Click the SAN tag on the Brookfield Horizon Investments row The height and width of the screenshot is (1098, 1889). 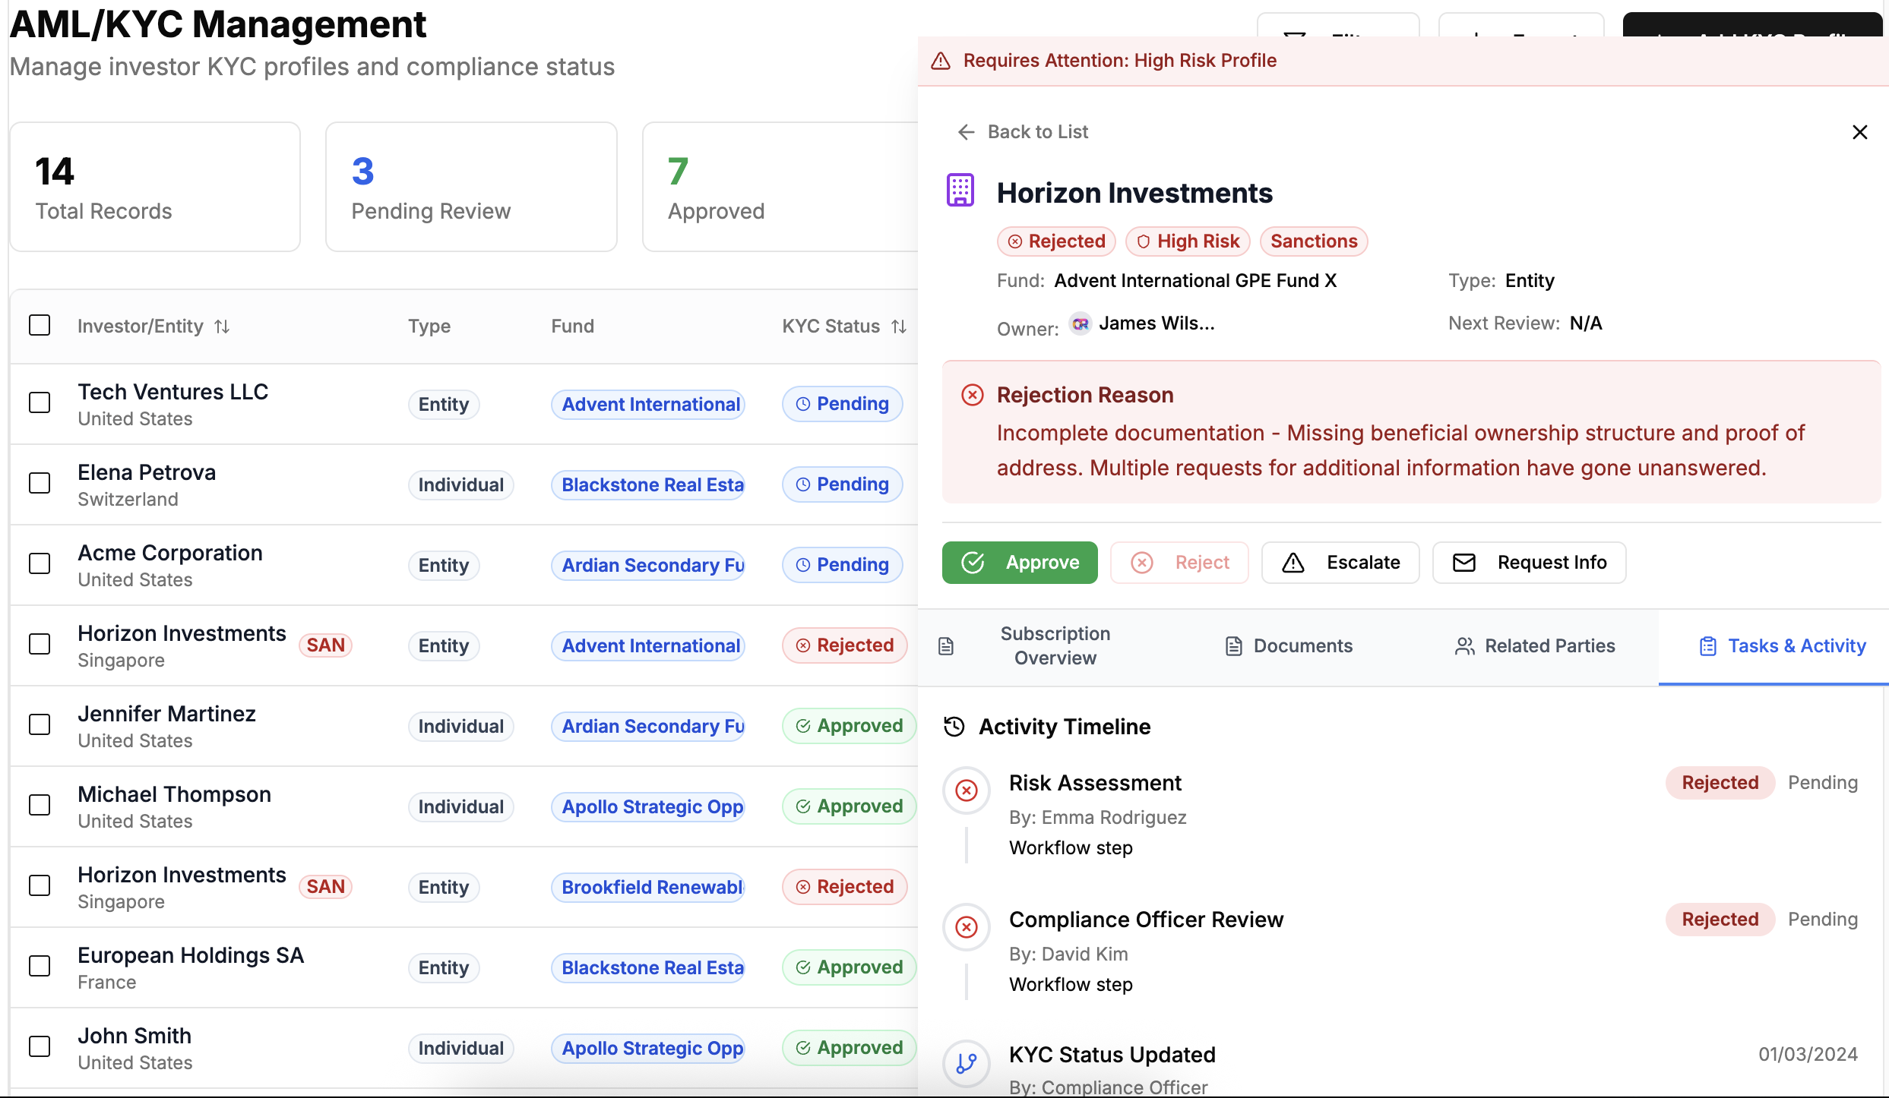click(x=325, y=887)
